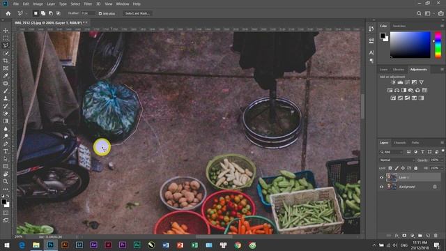The image size is (446, 251).
Task: Select the Hand tool
Action: click(x=6, y=174)
